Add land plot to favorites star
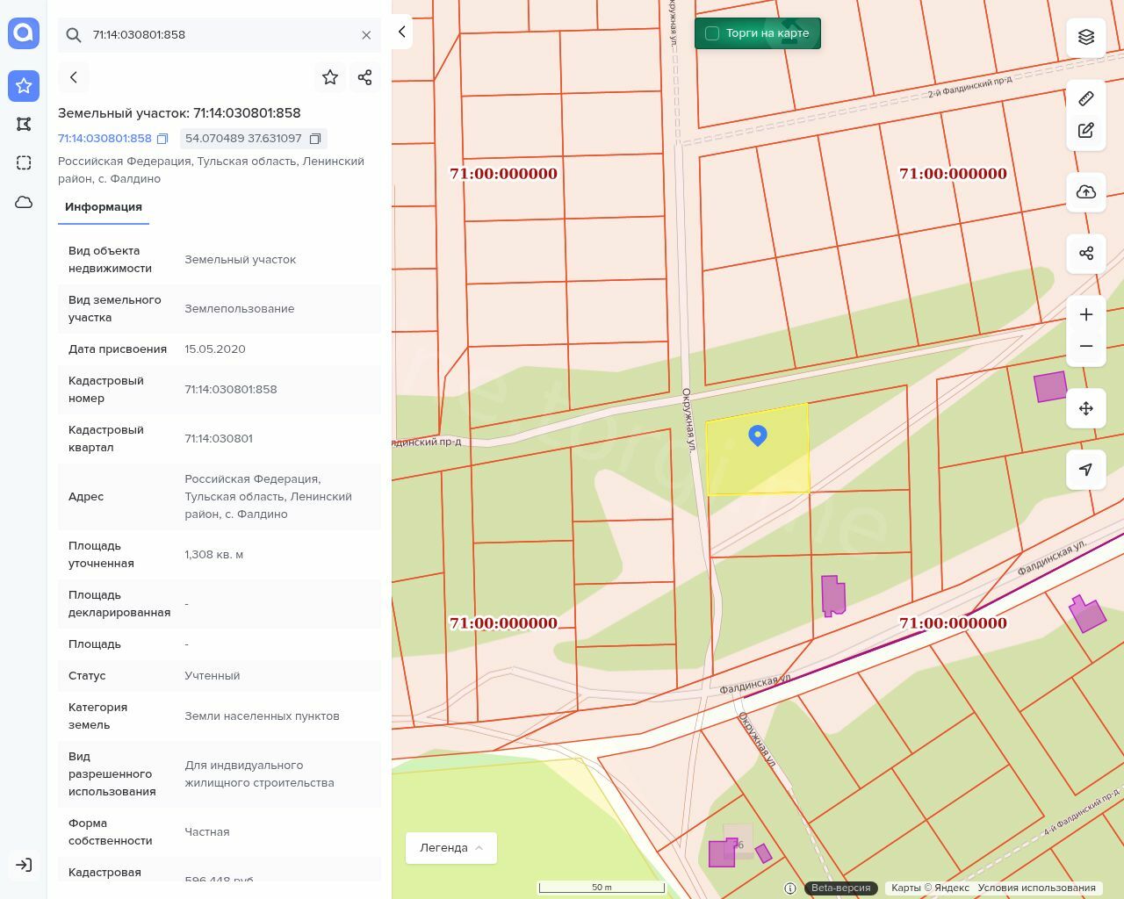The width and height of the screenshot is (1124, 899). (x=330, y=77)
